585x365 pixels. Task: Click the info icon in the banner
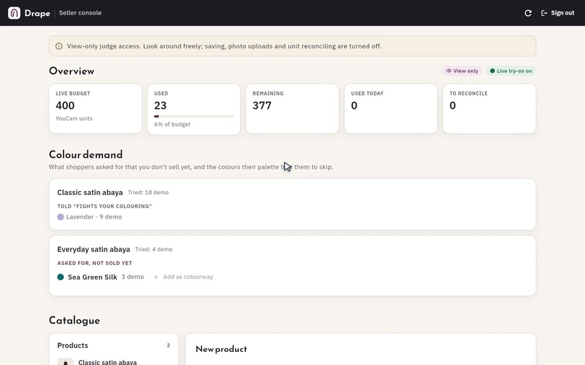click(x=59, y=46)
